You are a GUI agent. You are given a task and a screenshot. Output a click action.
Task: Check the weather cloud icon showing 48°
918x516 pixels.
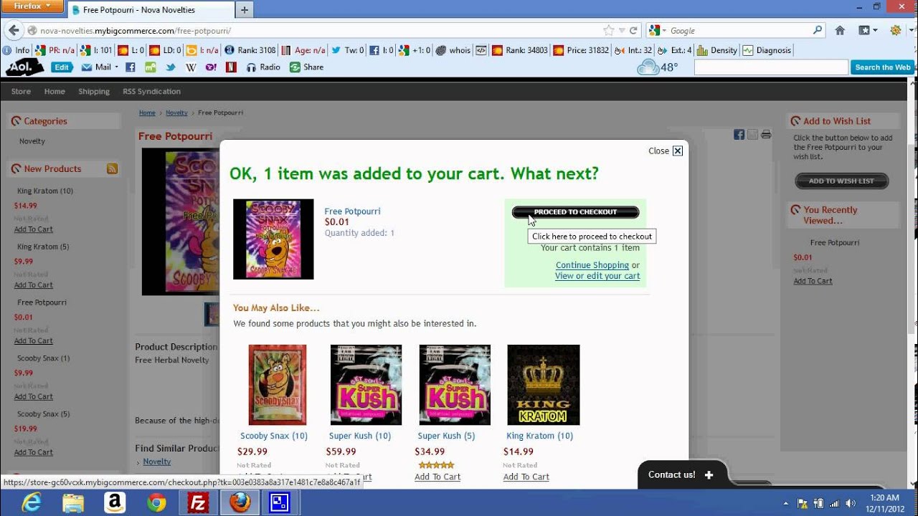pyautogui.click(x=648, y=67)
